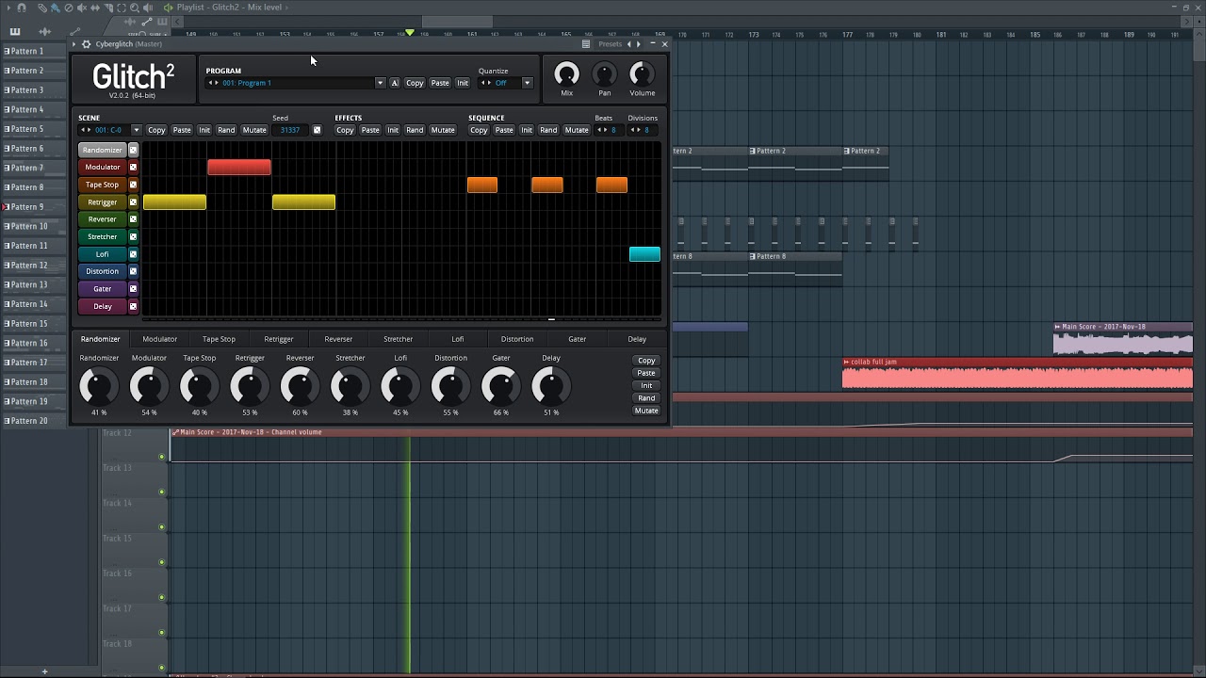The image size is (1206, 678).
Task: Select the 'collab full jam' audio clip
Action: 1018,373
